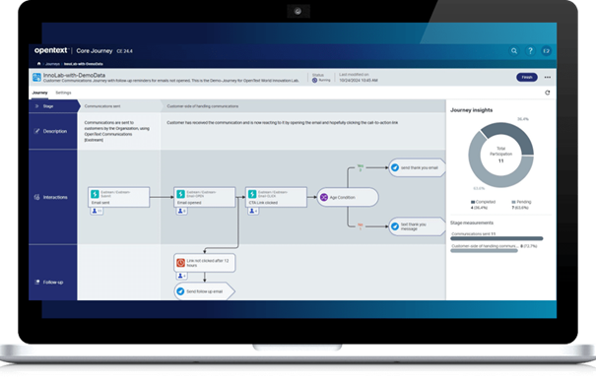Open the search icon in header
The image size is (596, 384).
pyautogui.click(x=514, y=51)
